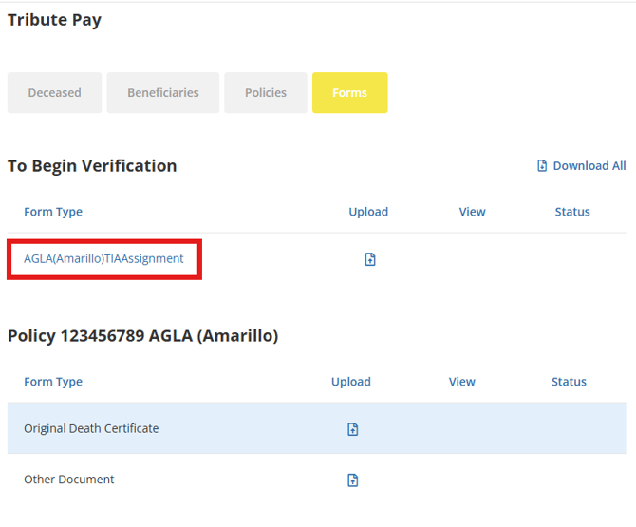Click Status column header in verification table
The image size is (636, 527).
[x=572, y=212]
